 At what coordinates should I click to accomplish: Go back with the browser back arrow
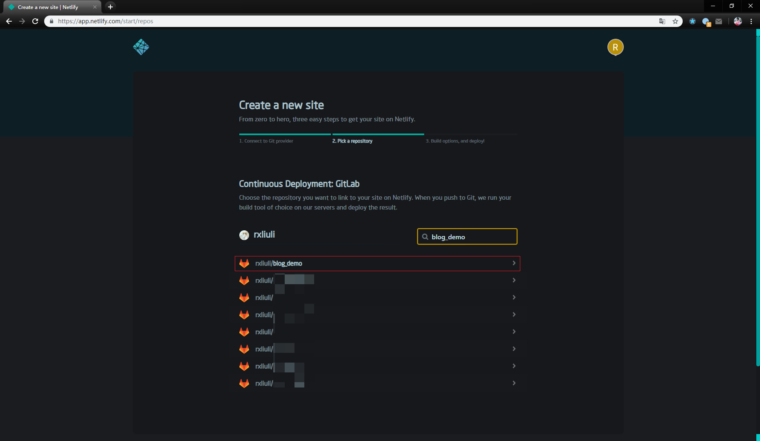9,21
